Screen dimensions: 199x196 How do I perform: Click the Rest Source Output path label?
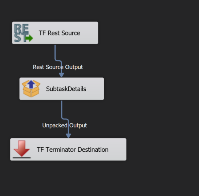[58, 67]
